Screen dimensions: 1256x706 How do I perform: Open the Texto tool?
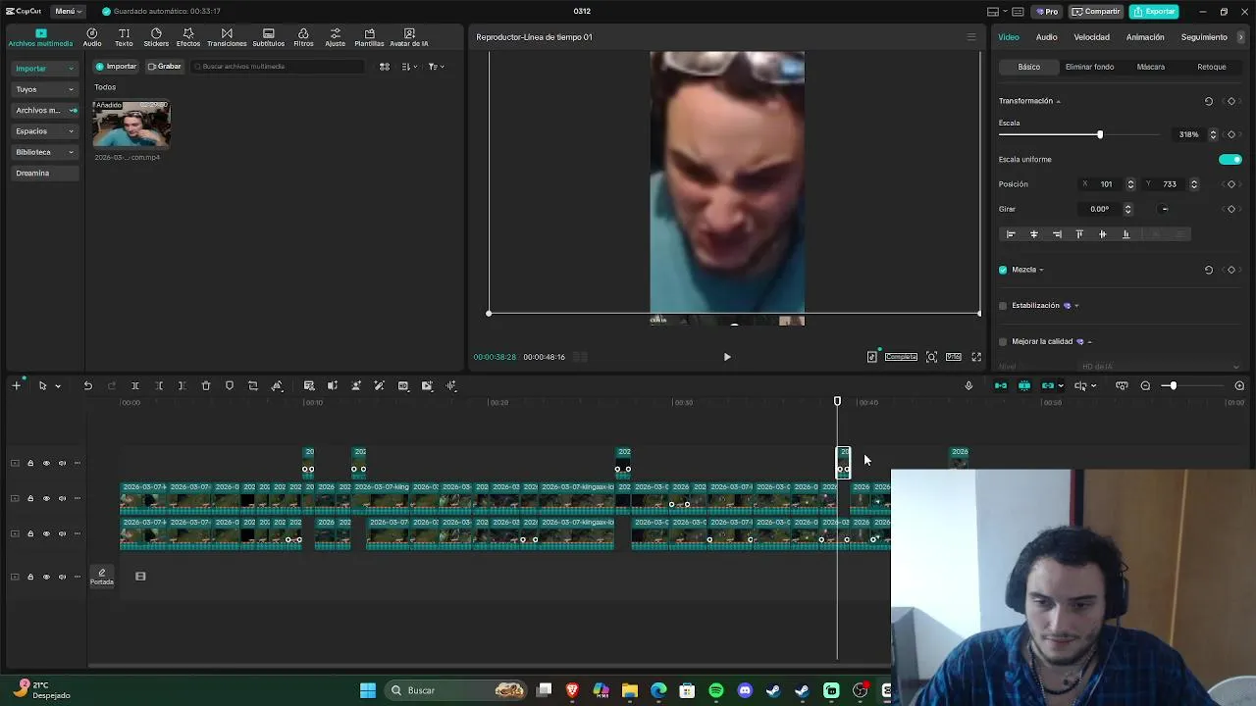click(x=124, y=37)
